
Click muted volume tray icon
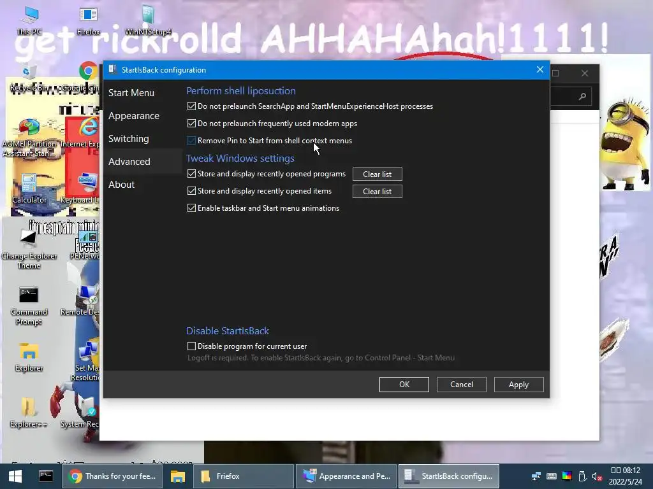[x=597, y=476]
